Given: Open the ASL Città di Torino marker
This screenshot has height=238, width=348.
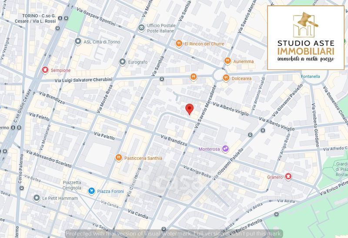Looking at the screenshot, I should click(x=78, y=42).
